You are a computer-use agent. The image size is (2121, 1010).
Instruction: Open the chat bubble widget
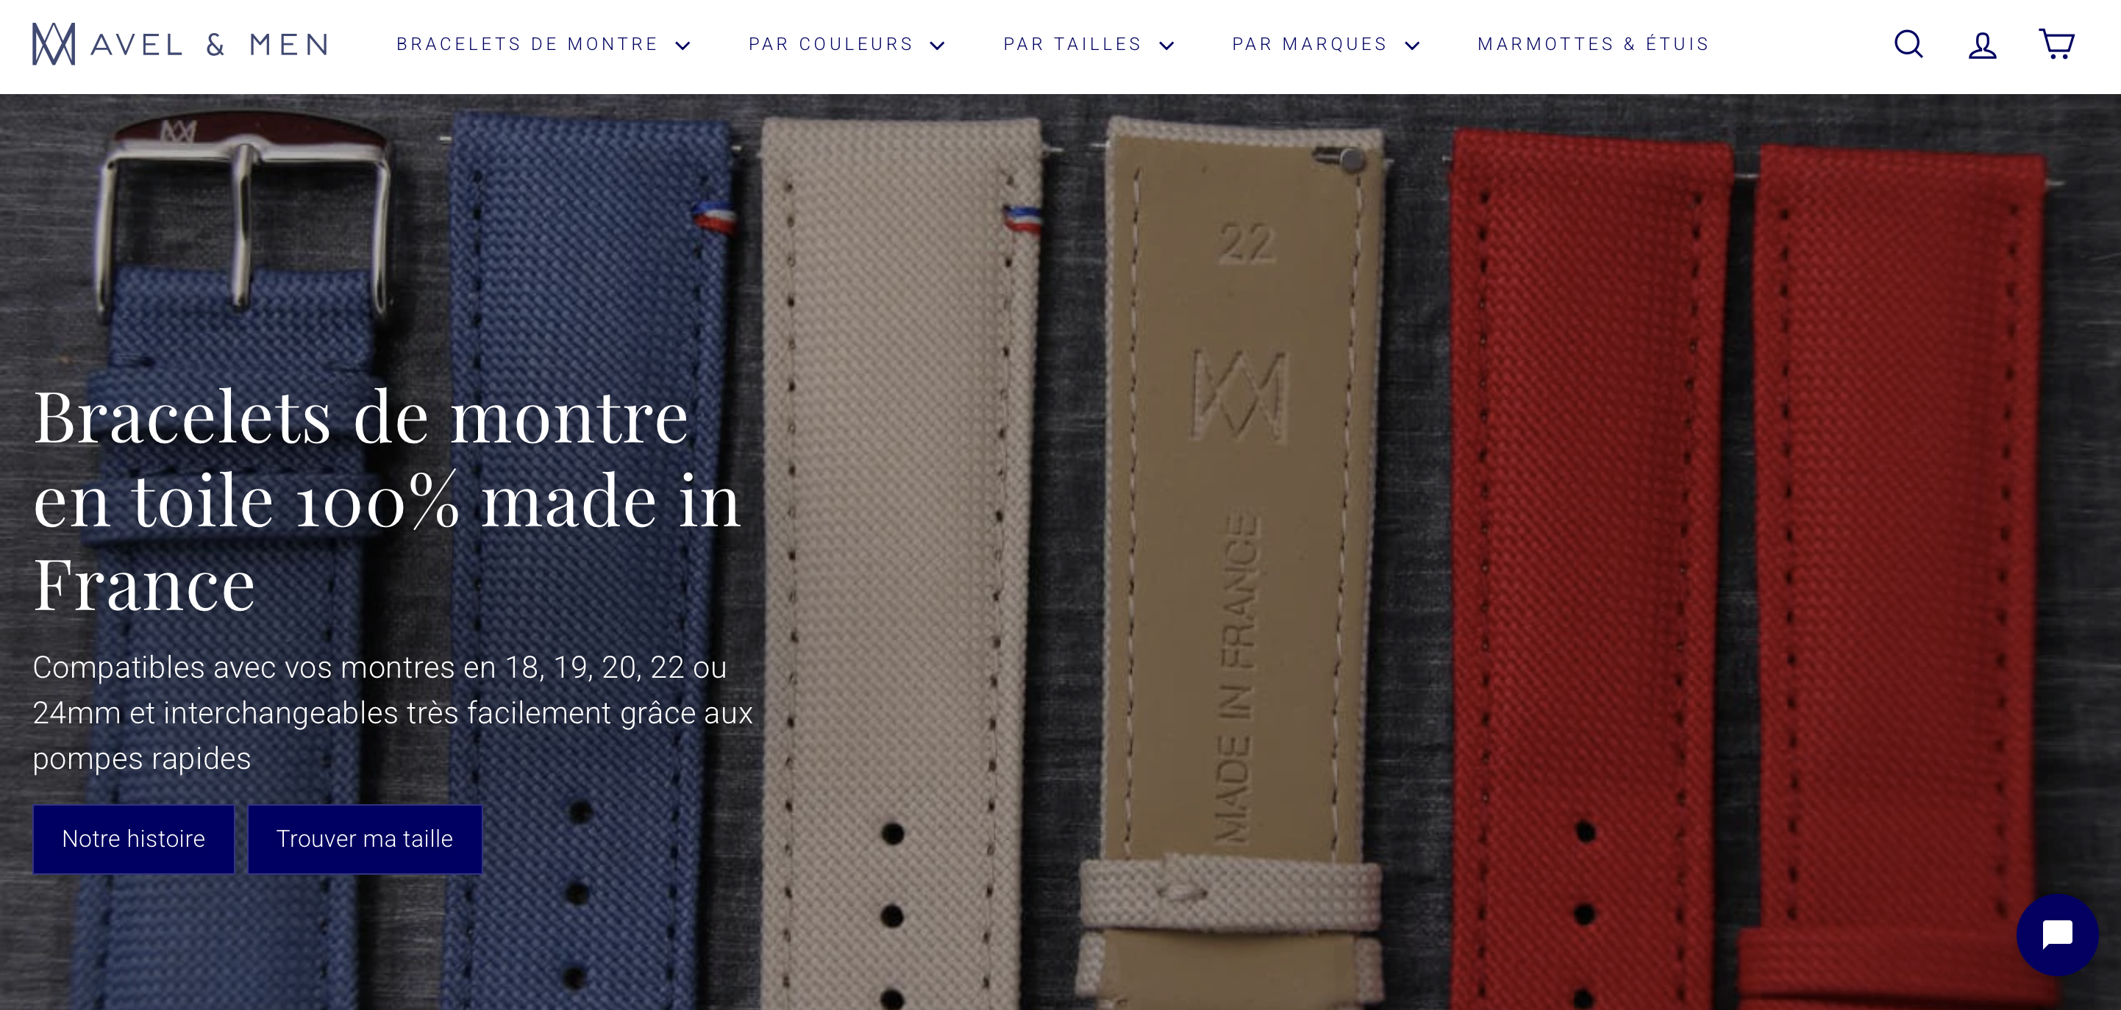tap(2057, 935)
